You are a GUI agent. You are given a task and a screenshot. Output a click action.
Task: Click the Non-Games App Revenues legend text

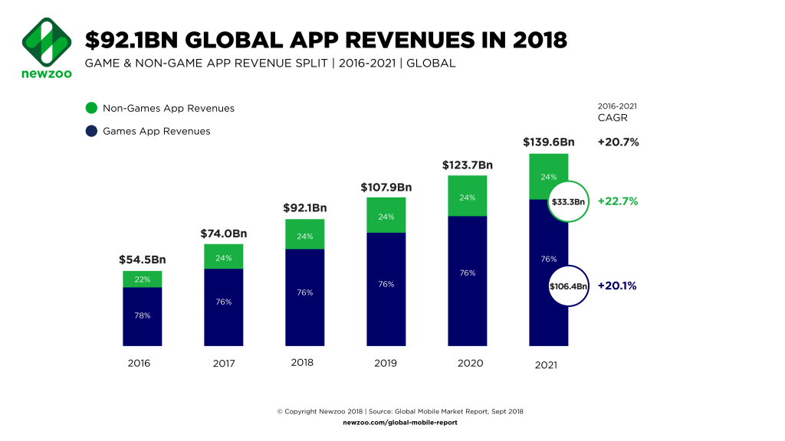coord(169,109)
